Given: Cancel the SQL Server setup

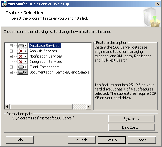Looking at the screenshot, I should (x=142, y=140).
